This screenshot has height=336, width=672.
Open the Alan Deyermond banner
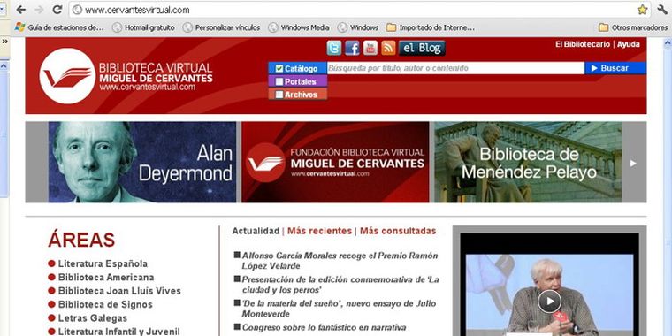141,162
